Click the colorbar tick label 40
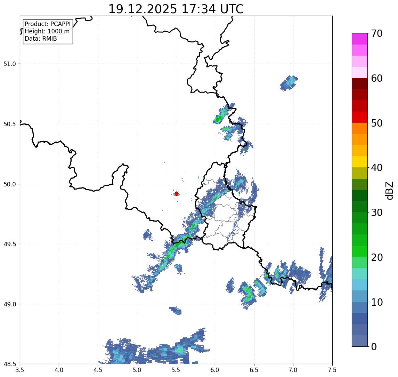The height and width of the screenshot is (377, 398). (377, 168)
